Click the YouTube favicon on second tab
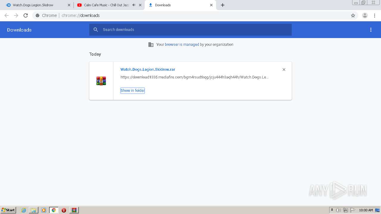381x214 pixels. [x=79, y=5]
